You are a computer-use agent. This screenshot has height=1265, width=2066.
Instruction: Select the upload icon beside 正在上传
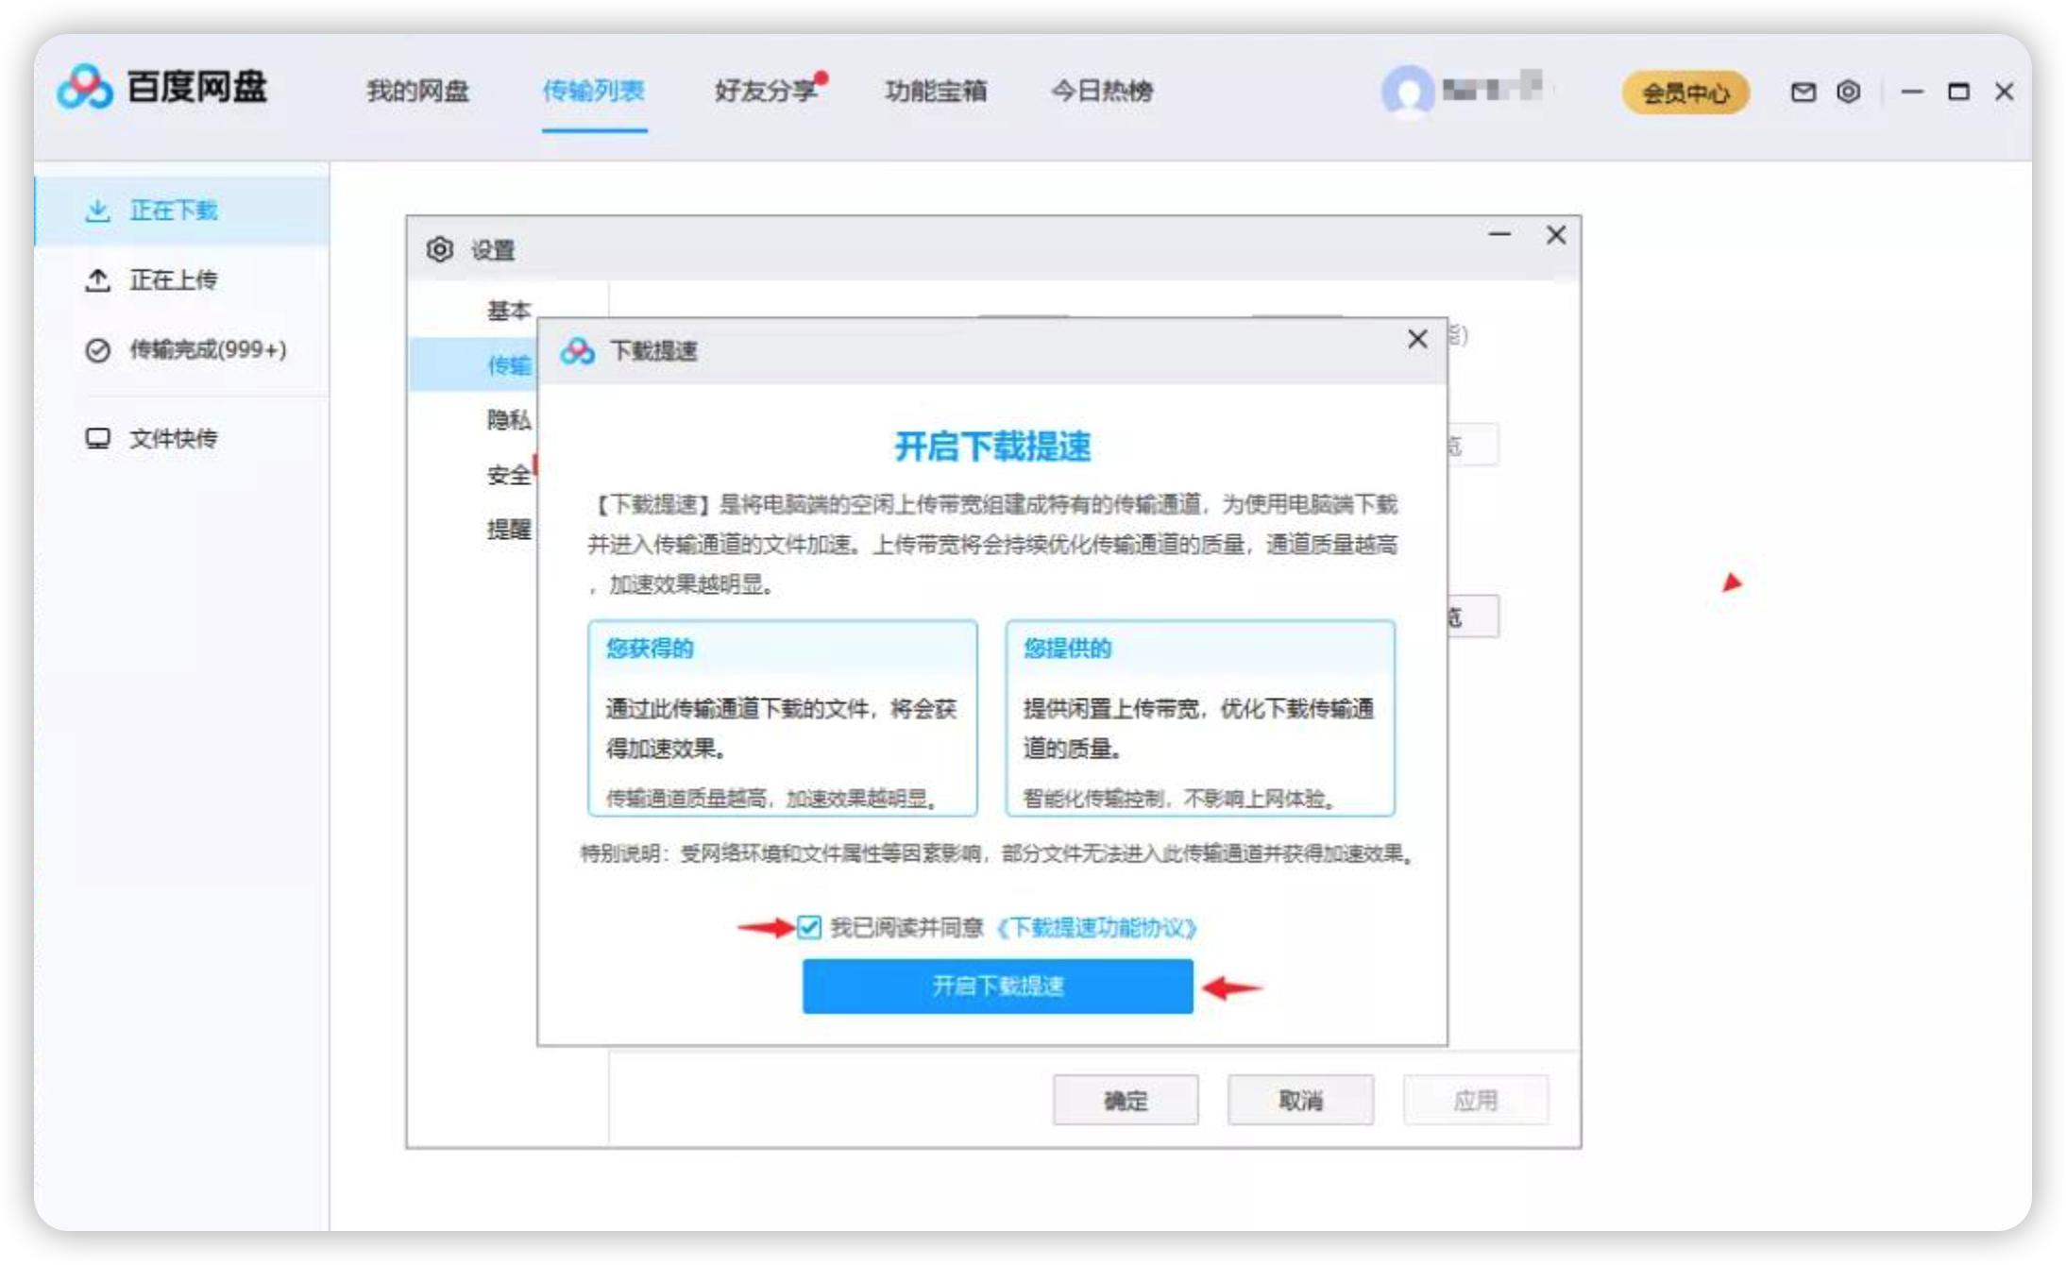97,280
